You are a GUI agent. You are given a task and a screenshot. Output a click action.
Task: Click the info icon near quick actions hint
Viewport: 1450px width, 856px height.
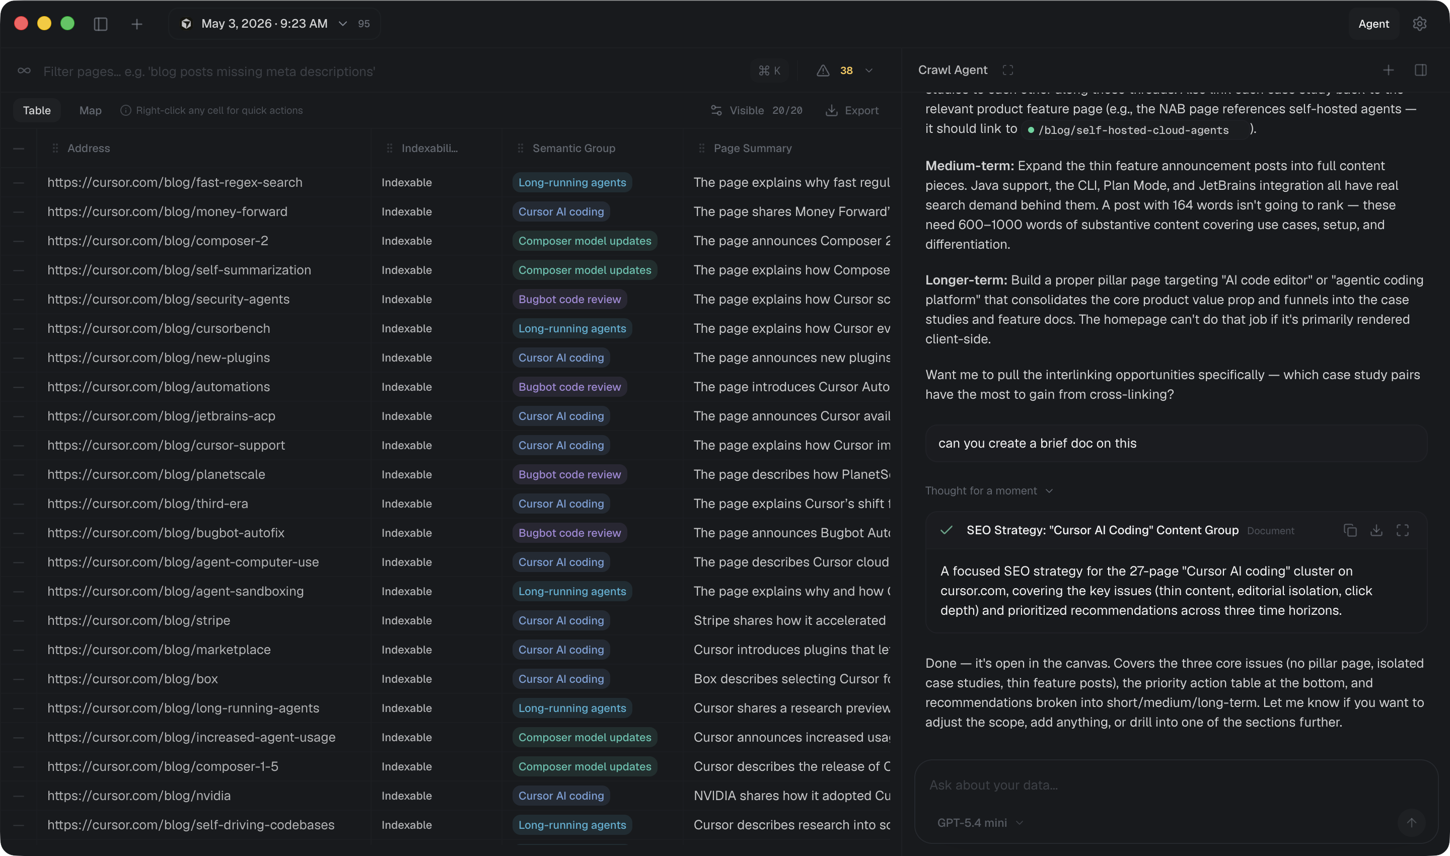[x=125, y=110]
